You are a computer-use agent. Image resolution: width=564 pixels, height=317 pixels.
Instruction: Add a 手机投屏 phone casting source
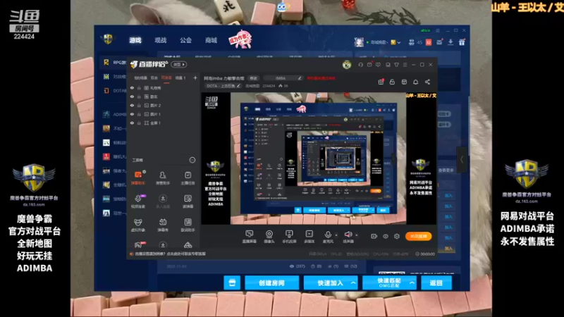(x=289, y=236)
